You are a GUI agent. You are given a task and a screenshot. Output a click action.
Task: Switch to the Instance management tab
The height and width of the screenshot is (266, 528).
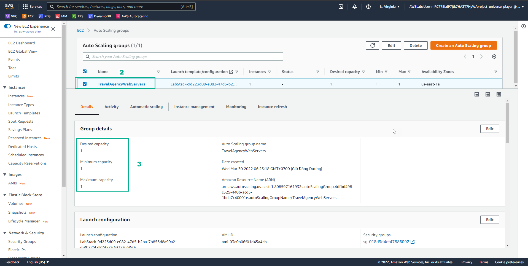click(194, 107)
